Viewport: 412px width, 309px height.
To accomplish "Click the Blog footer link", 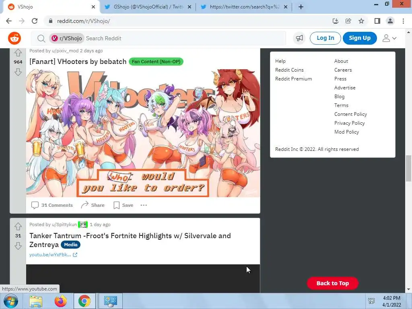I will point(339,97).
